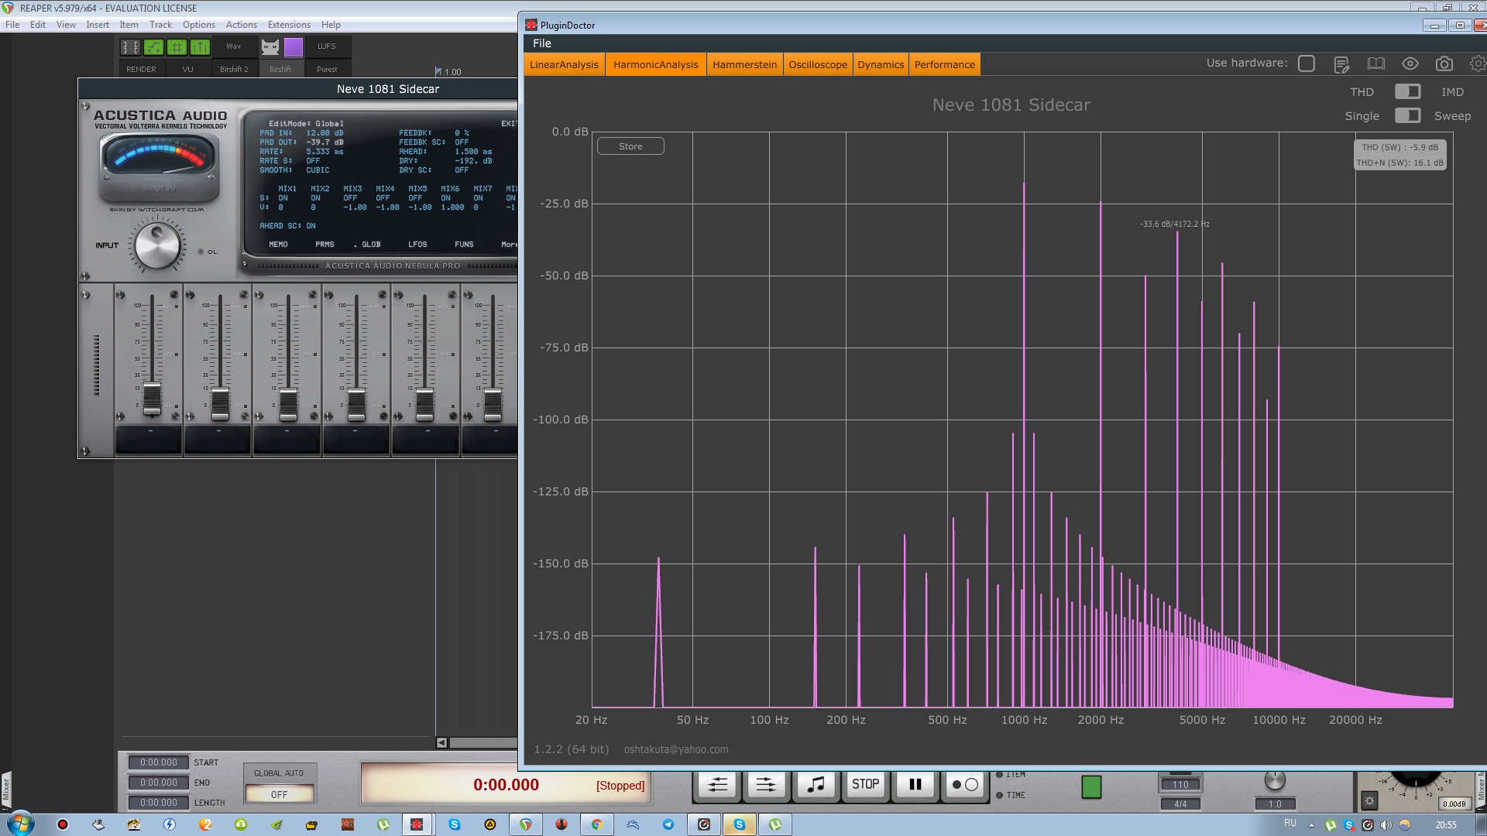Flip the THD/IMD toggle switch
Viewport: 1487px width, 836px height.
point(1407,91)
